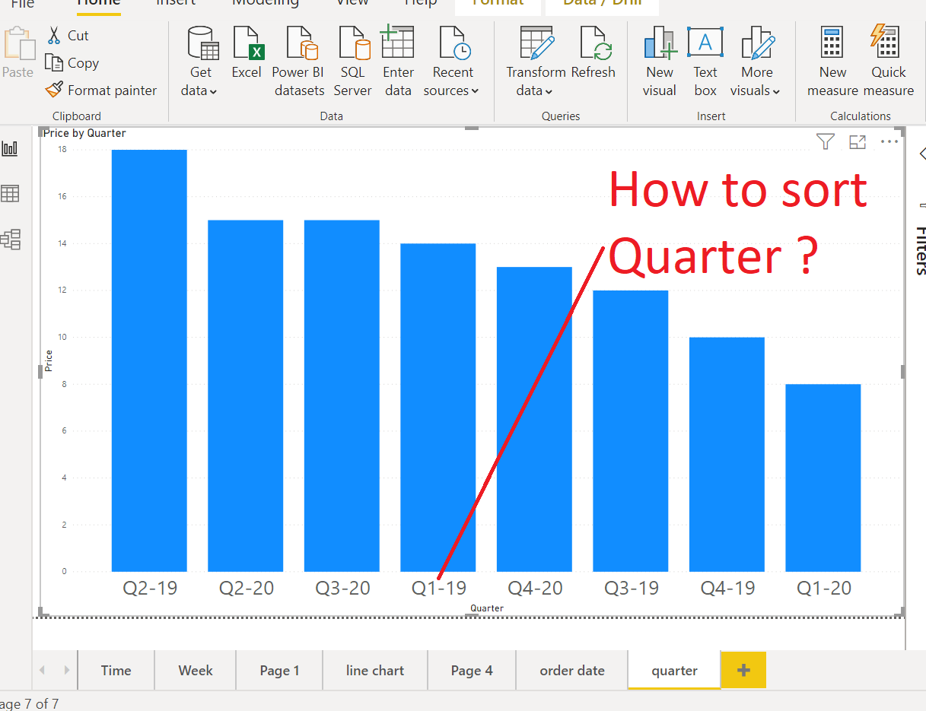The image size is (926, 711).
Task: Open the Transform data dropdown
Action: click(536, 62)
